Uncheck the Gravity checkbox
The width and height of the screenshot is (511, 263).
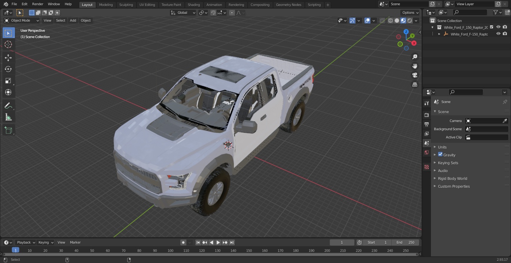[440, 154]
